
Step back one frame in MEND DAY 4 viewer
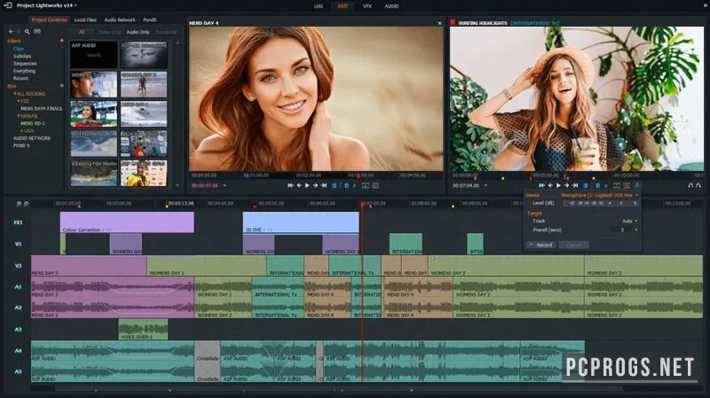coord(299,185)
